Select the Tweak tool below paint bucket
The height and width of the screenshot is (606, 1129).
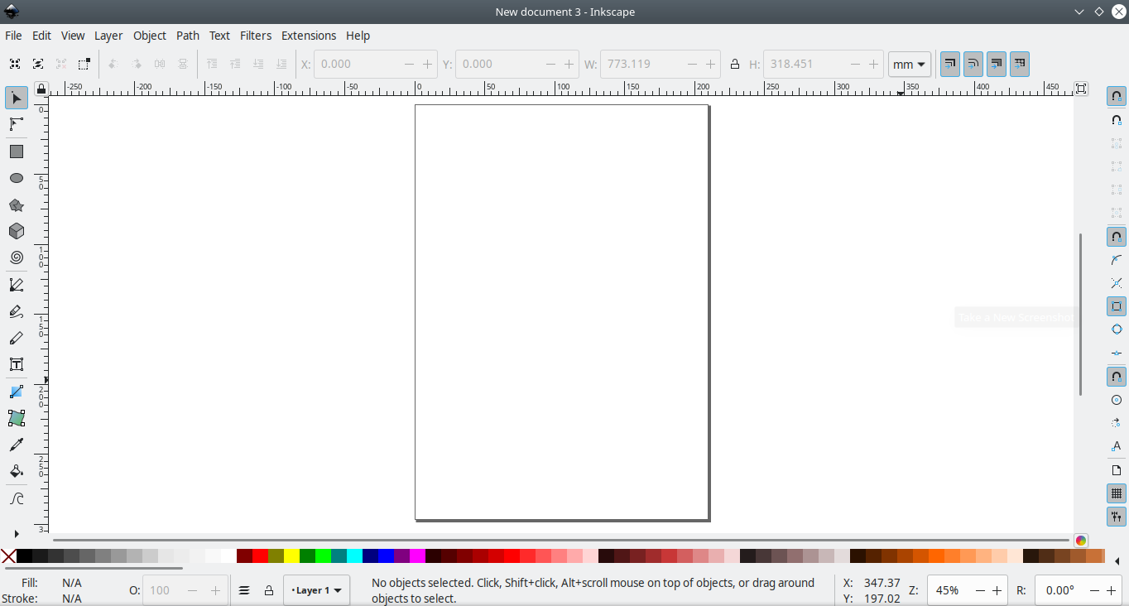[16, 498]
